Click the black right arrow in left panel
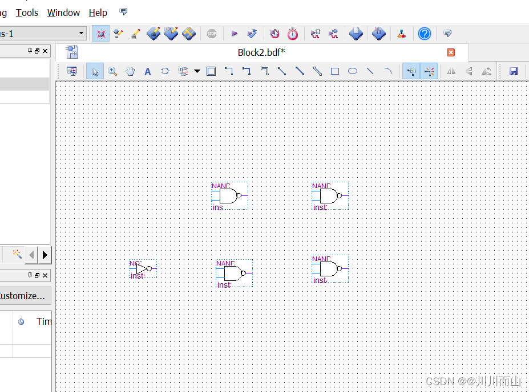The height and width of the screenshot is (392, 529). click(45, 255)
